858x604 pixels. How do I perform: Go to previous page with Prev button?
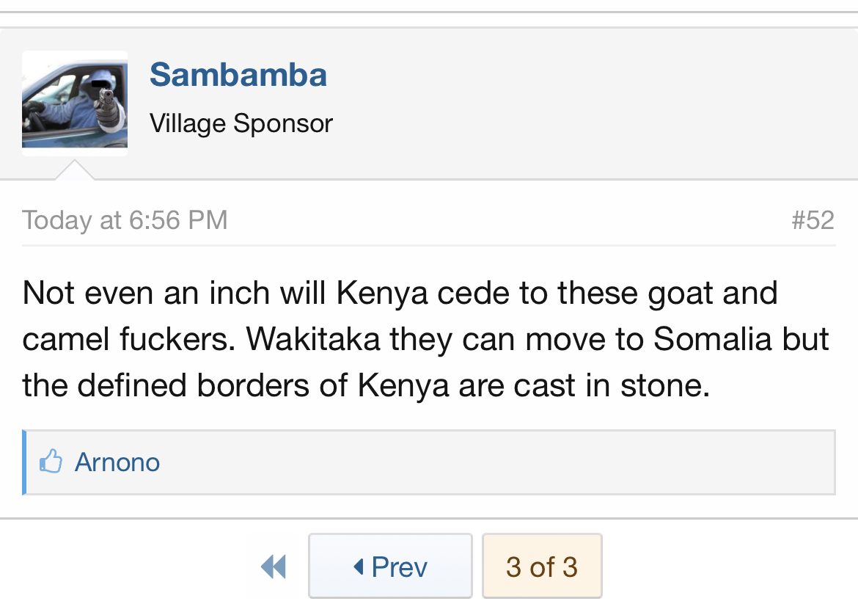390,567
